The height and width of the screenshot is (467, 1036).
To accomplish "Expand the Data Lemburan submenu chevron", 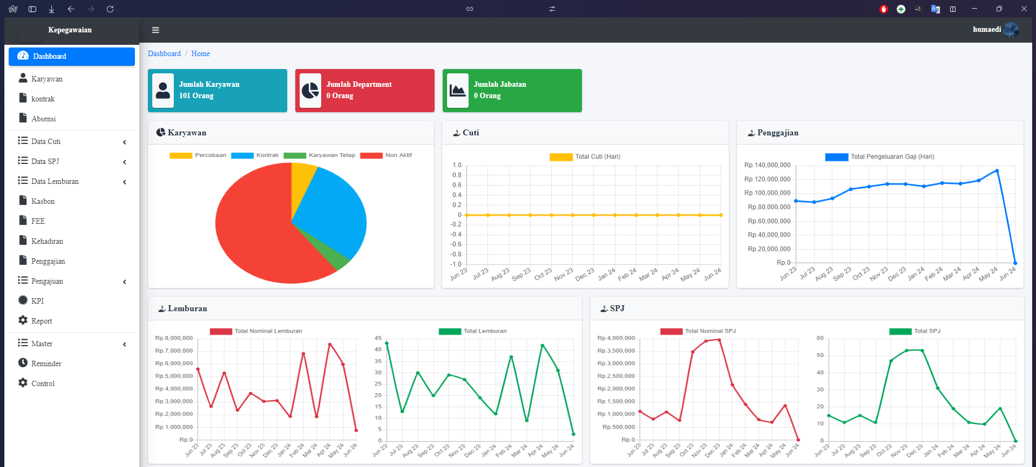I will pos(125,182).
